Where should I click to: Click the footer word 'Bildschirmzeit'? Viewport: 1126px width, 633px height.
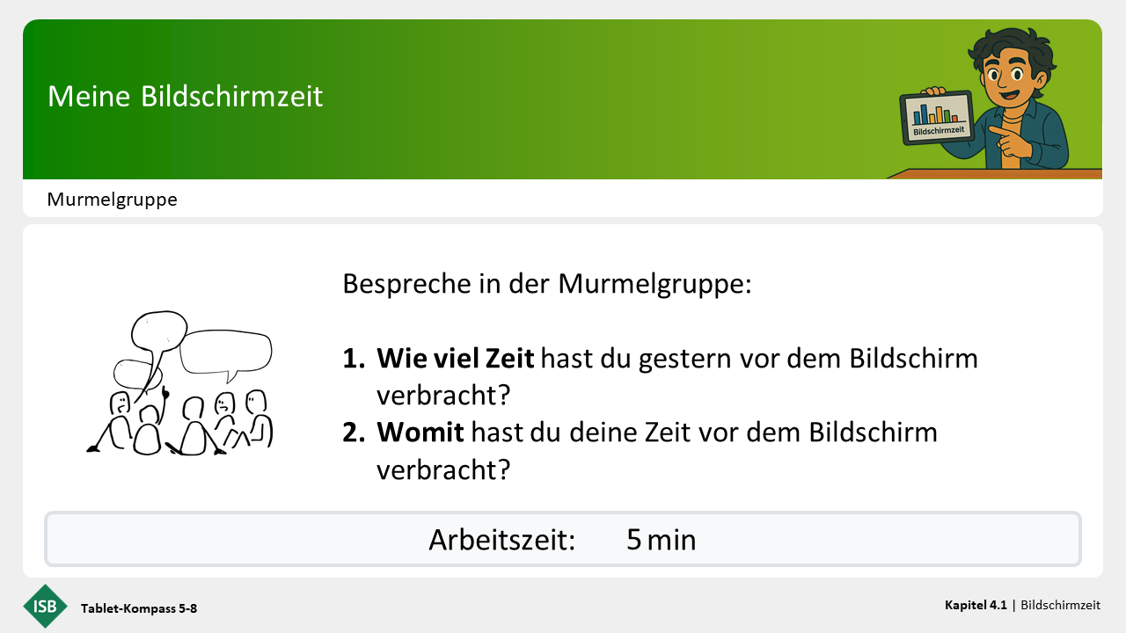tap(1060, 605)
